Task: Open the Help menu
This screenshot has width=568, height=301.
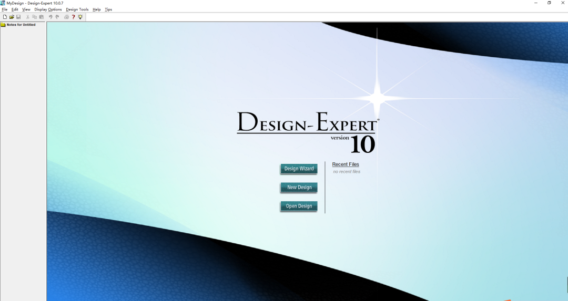Action: [x=96, y=9]
